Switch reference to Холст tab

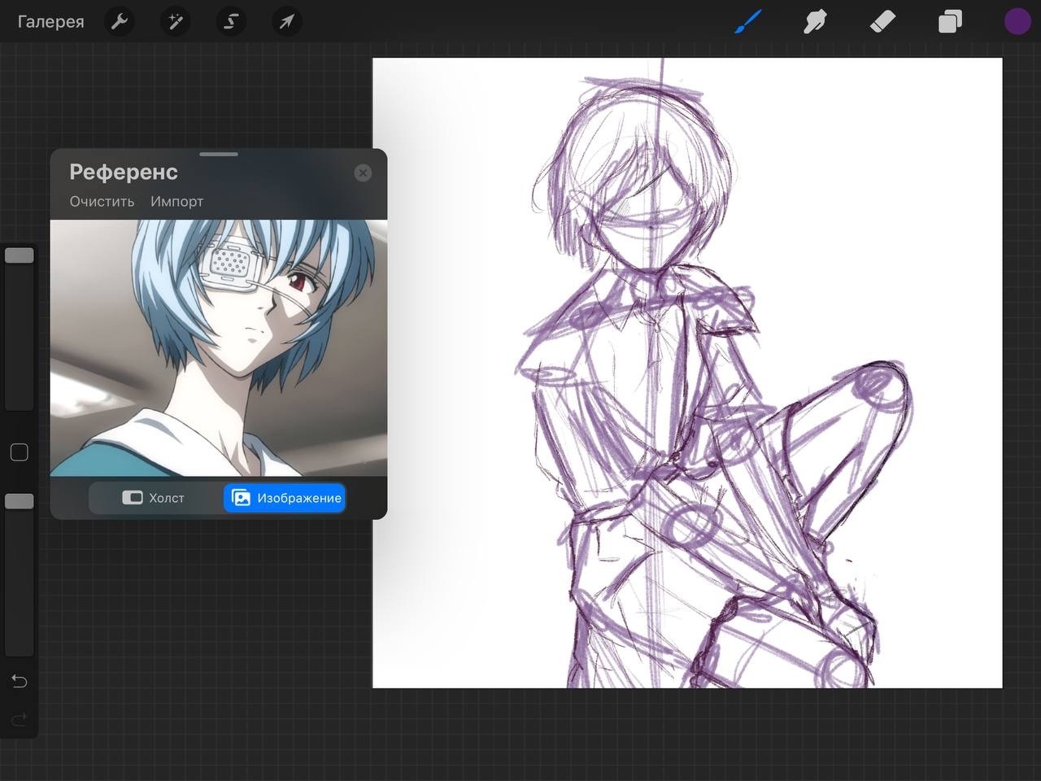[154, 498]
